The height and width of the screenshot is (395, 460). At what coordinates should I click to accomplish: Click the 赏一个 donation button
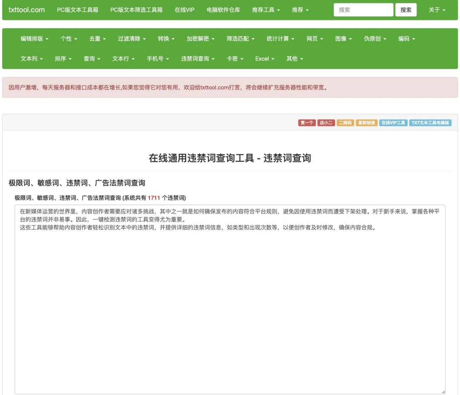(x=307, y=122)
